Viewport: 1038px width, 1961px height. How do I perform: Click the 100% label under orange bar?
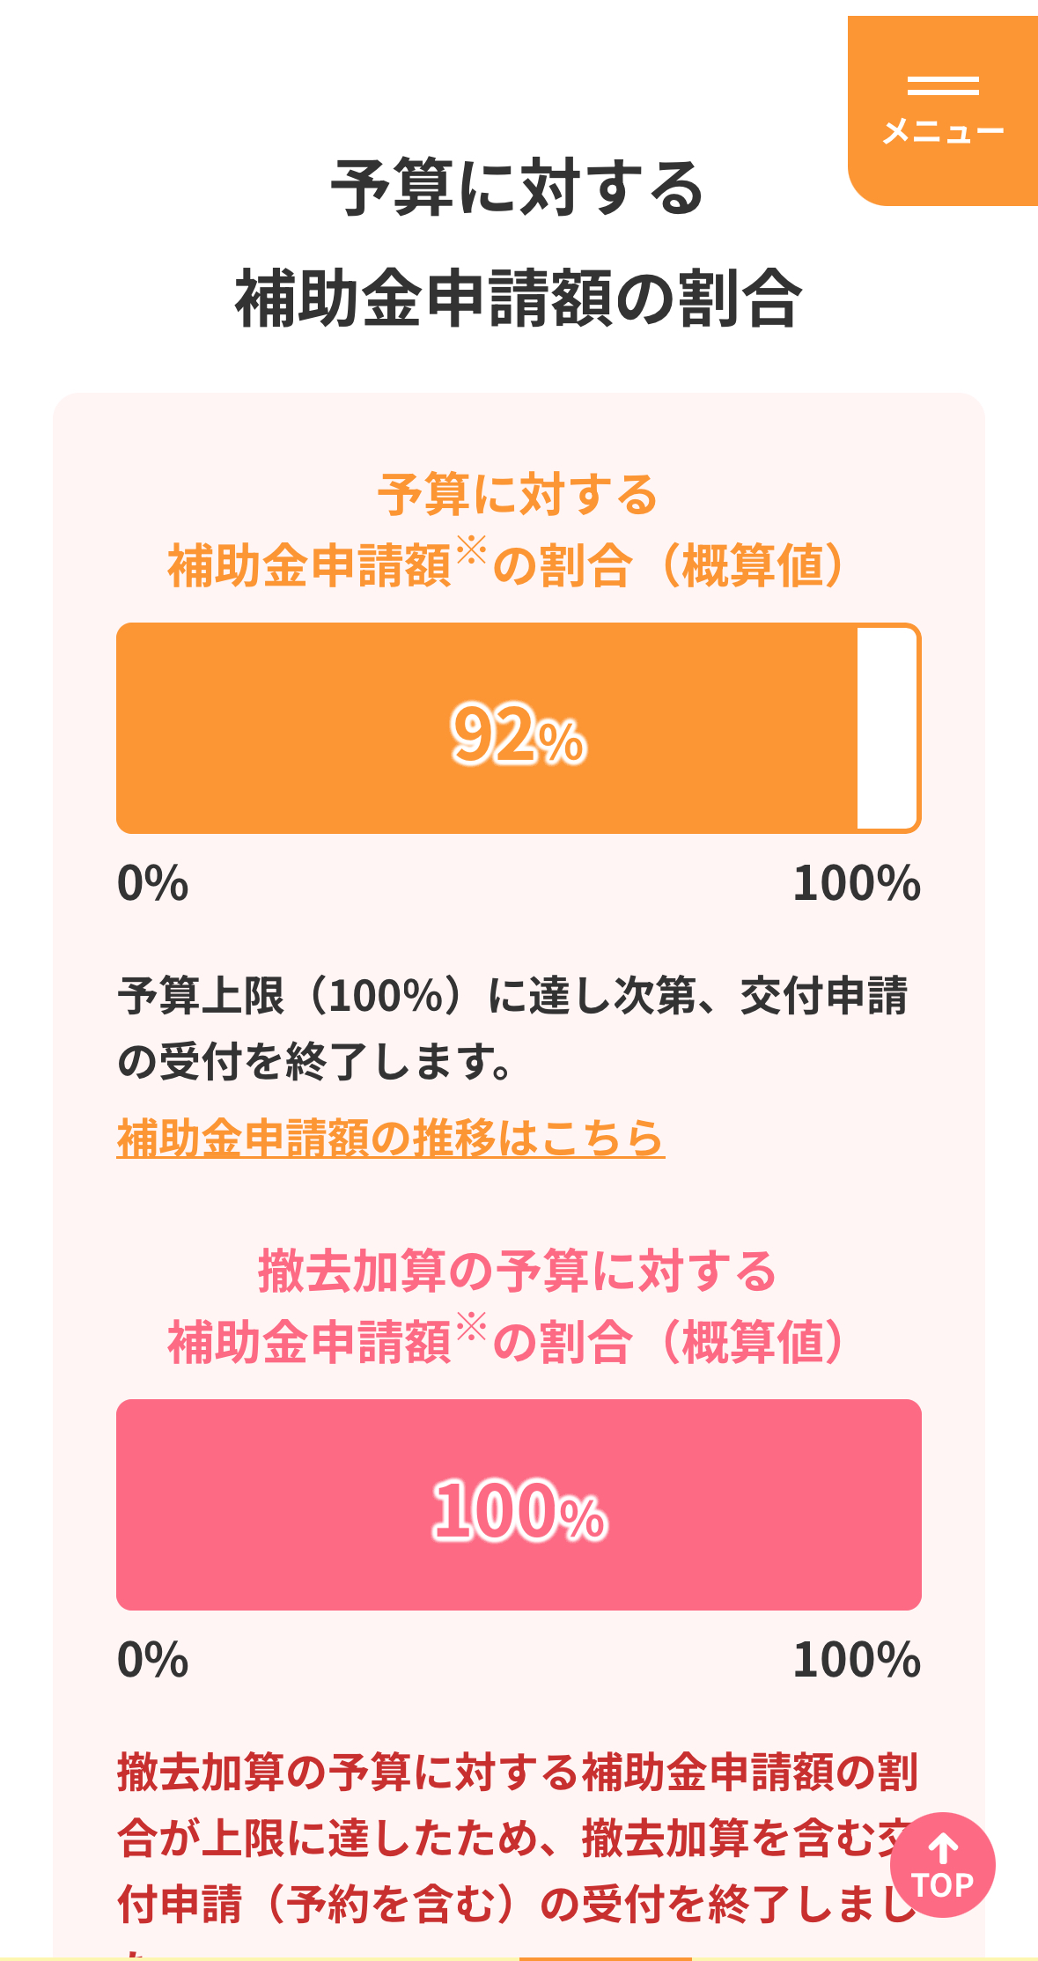pyautogui.click(x=856, y=883)
